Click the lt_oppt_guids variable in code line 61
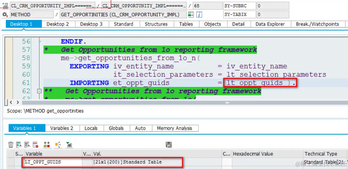348x169 pixels. [x=255, y=83]
